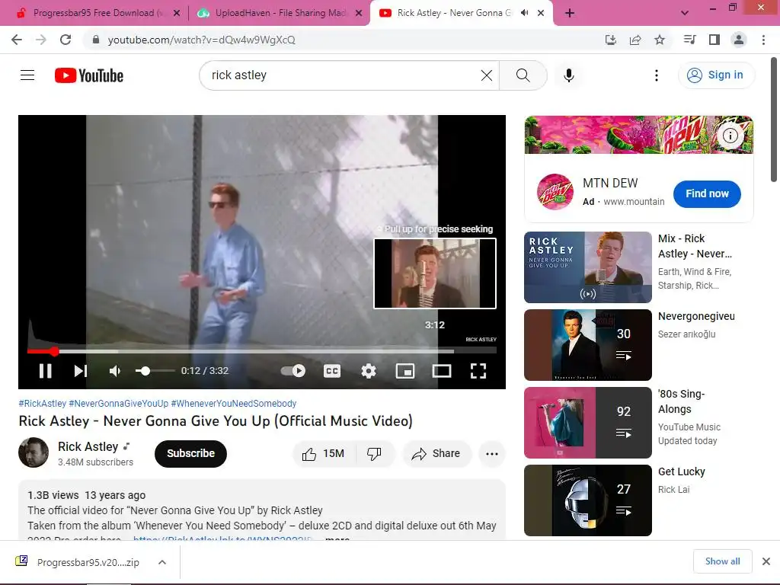Open the Chrome three-dot menu
The height and width of the screenshot is (585, 780).
[763, 40]
